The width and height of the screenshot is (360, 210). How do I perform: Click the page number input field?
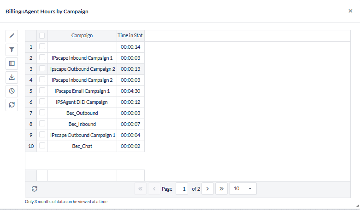click(182, 189)
